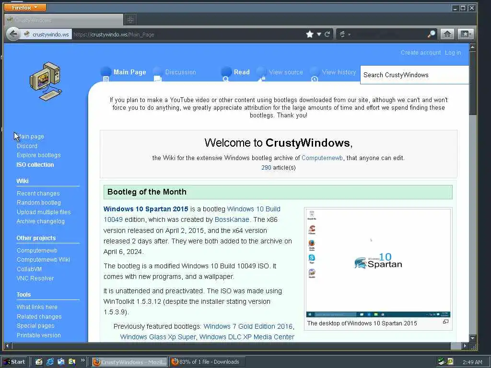Click the horizontal scrollbar right arrow
Screen dimensions: 491x368
click(x=465, y=346)
